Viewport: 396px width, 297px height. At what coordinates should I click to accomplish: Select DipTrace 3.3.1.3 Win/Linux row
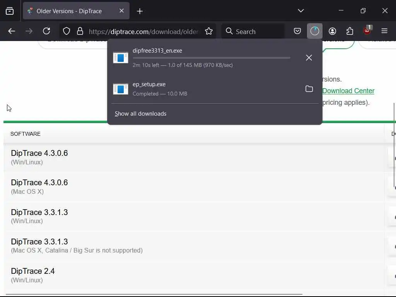(x=194, y=216)
